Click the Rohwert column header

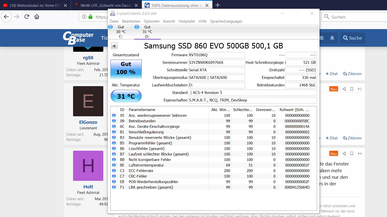[294, 110]
